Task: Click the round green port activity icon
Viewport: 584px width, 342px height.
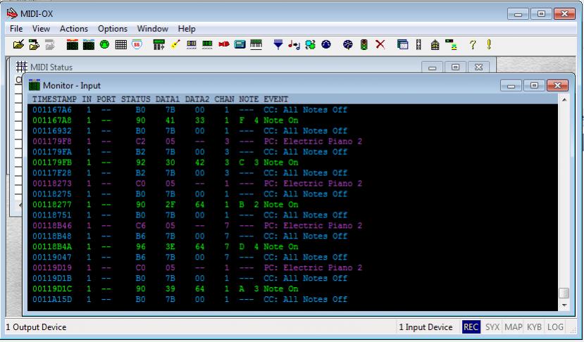Action: coord(105,44)
